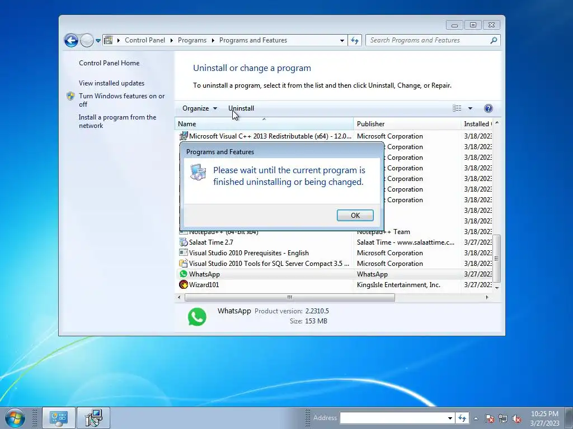Open recent pages dropdown beside nav arrows

(x=98, y=40)
